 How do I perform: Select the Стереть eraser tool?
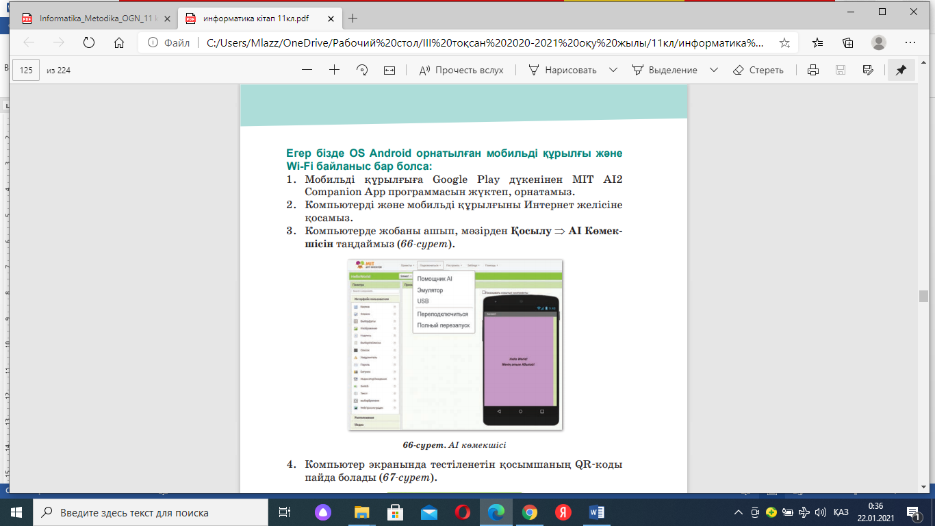[x=758, y=70]
